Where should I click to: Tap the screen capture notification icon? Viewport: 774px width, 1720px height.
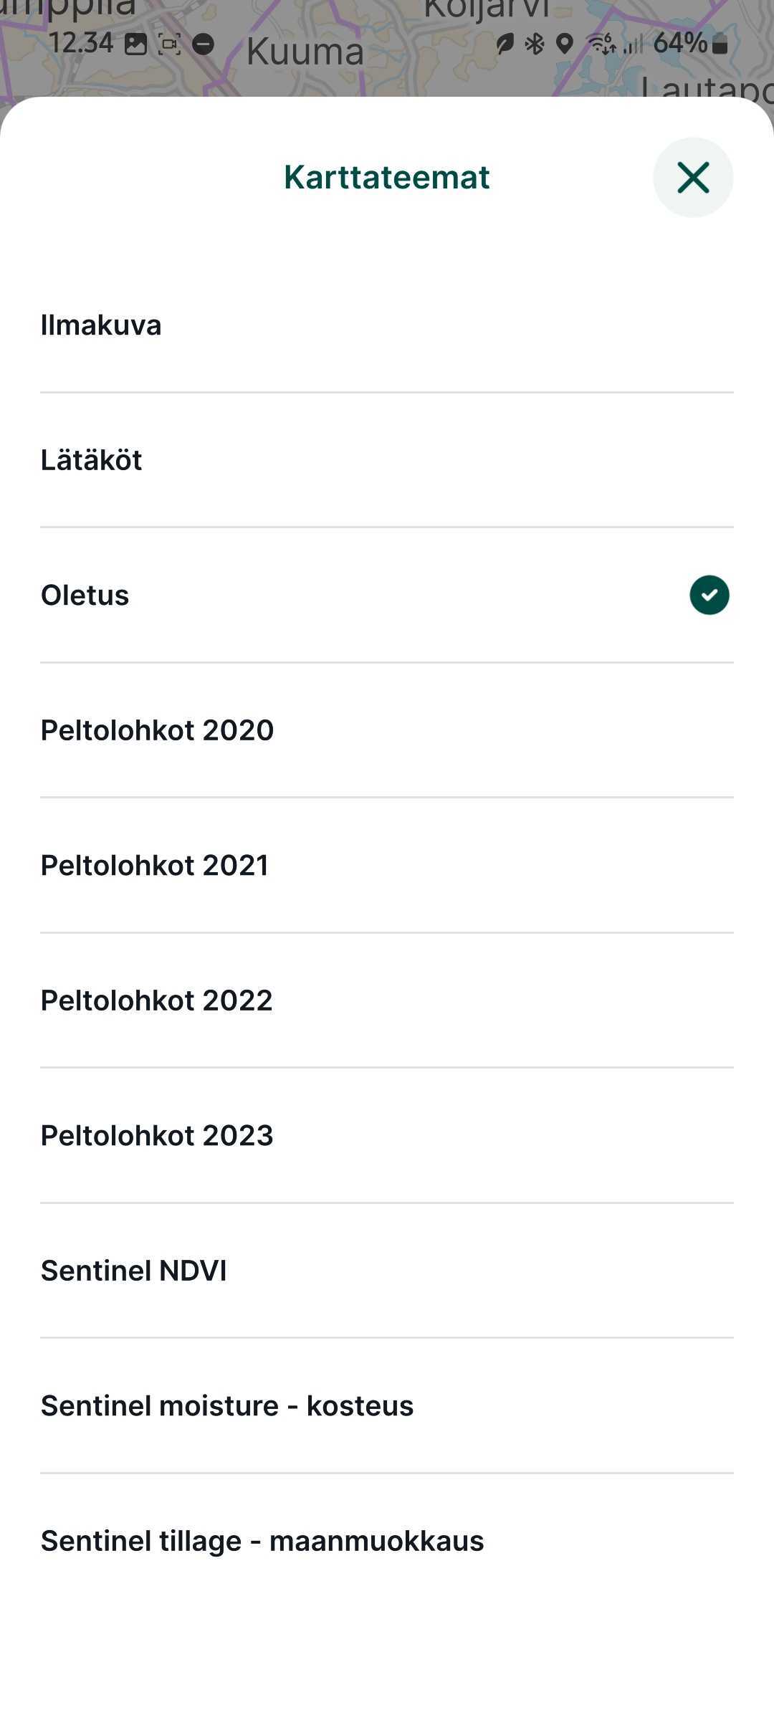[169, 44]
